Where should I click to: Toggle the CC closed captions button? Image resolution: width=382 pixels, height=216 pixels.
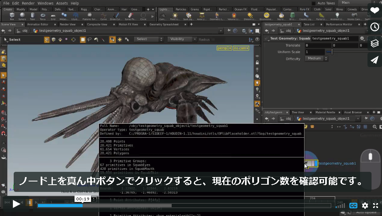353,206
